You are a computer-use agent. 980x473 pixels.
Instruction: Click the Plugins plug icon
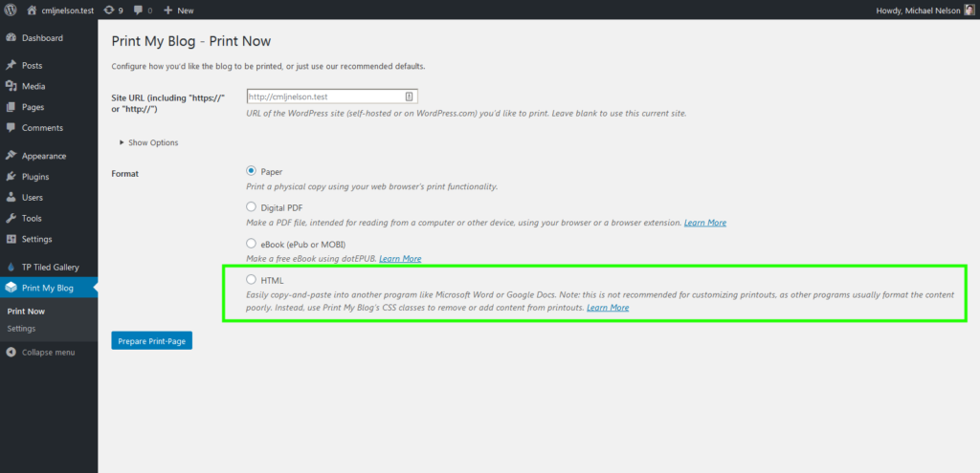[x=11, y=177]
